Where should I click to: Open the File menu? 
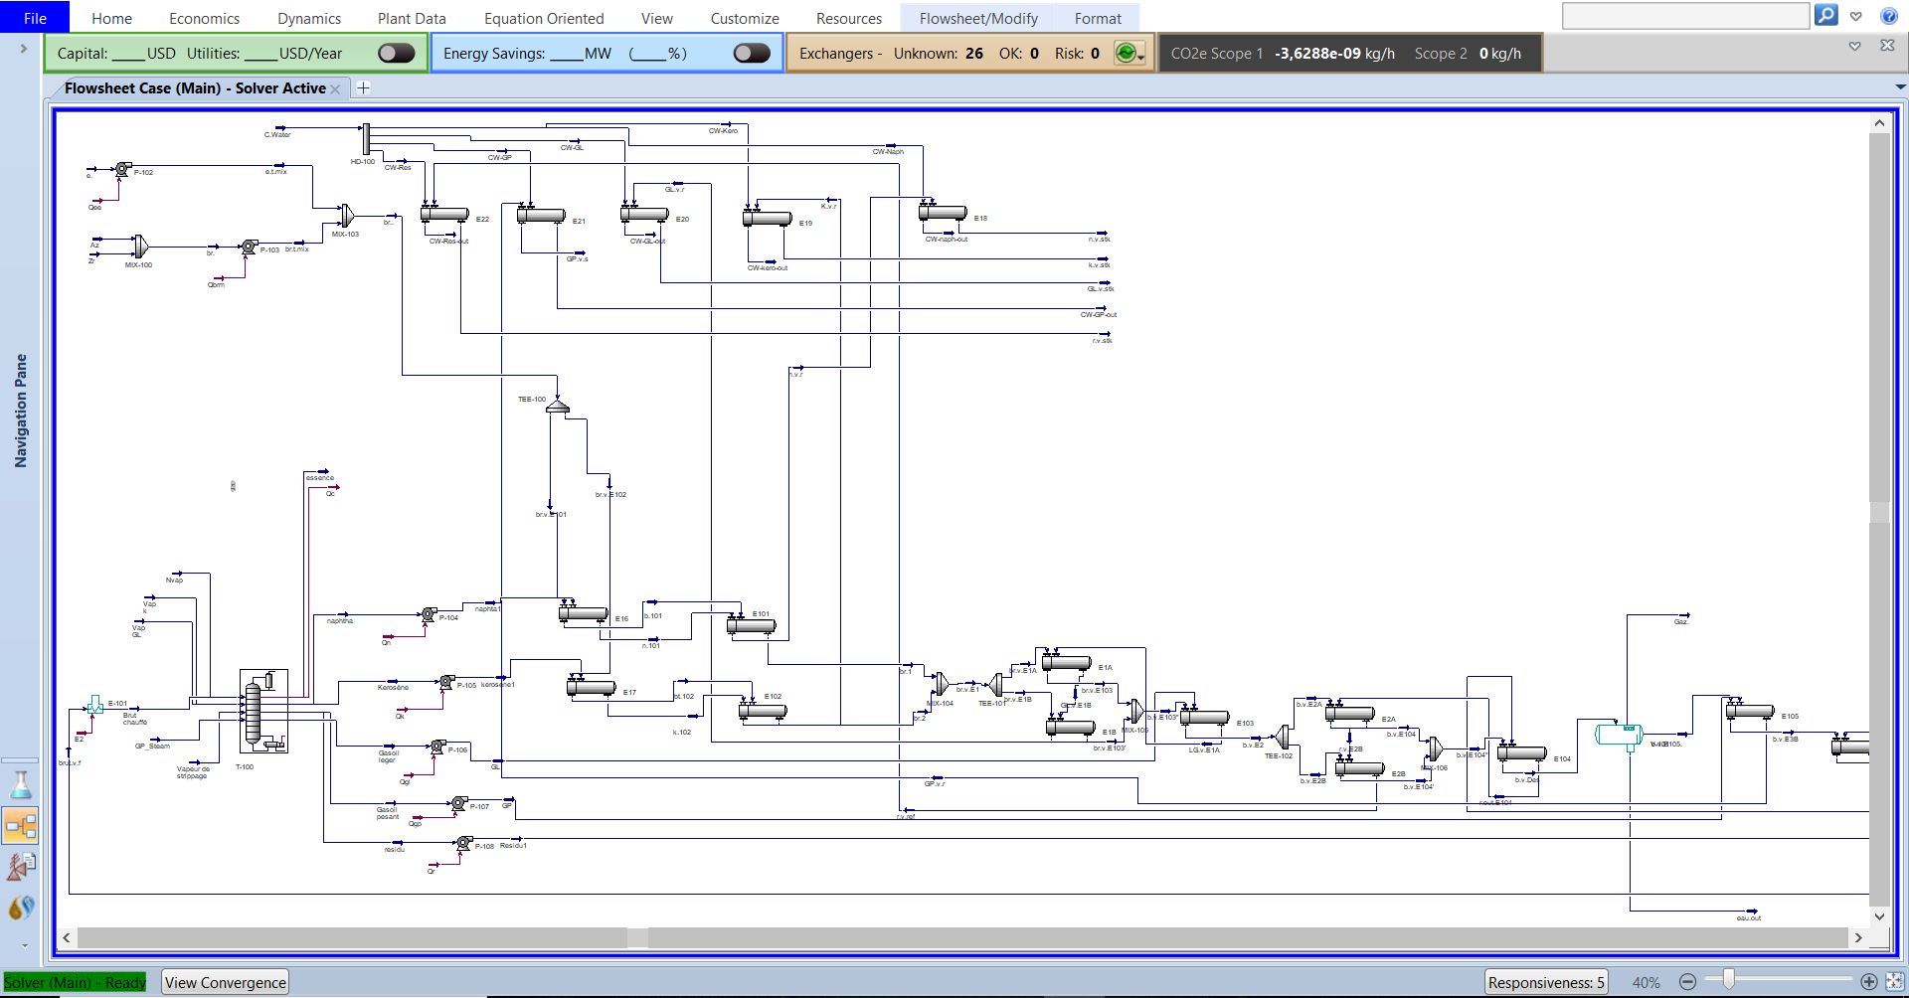[35, 17]
